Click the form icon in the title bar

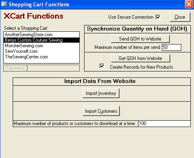pos(4,4)
